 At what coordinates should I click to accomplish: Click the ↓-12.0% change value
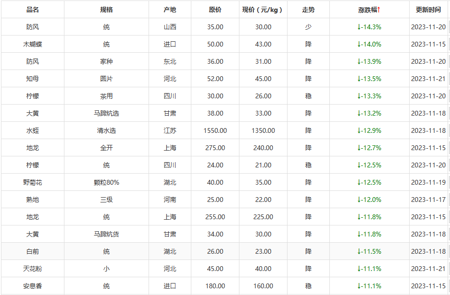pos(369,200)
